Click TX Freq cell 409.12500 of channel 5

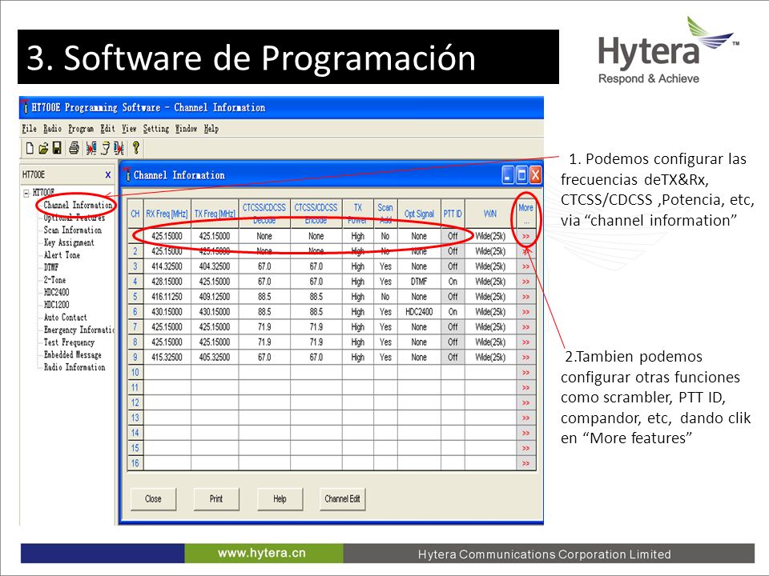(x=215, y=297)
